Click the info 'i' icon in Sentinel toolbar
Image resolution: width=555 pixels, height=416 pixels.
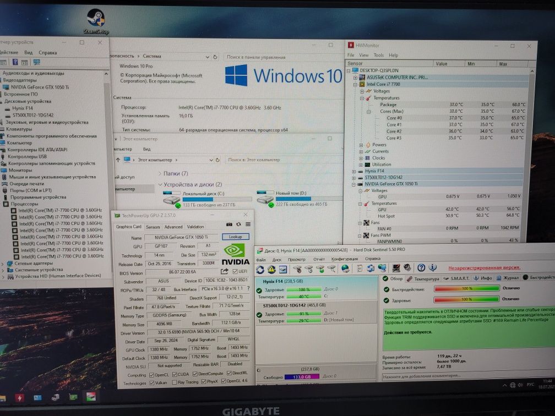click(433, 268)
